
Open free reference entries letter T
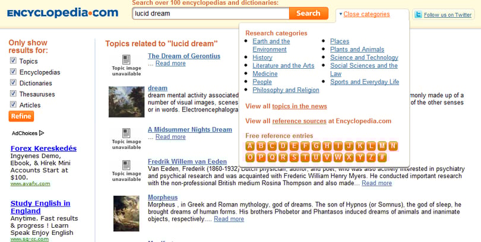tap(305, 157)
